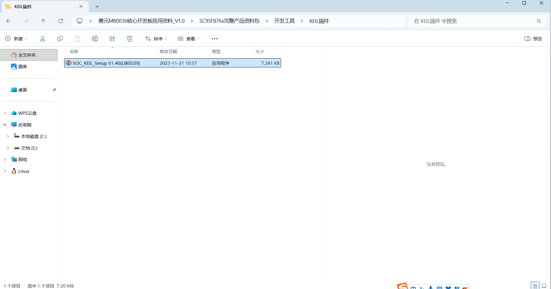Close the KEIL插件 tab
The image size is (551, 289).
81,6
